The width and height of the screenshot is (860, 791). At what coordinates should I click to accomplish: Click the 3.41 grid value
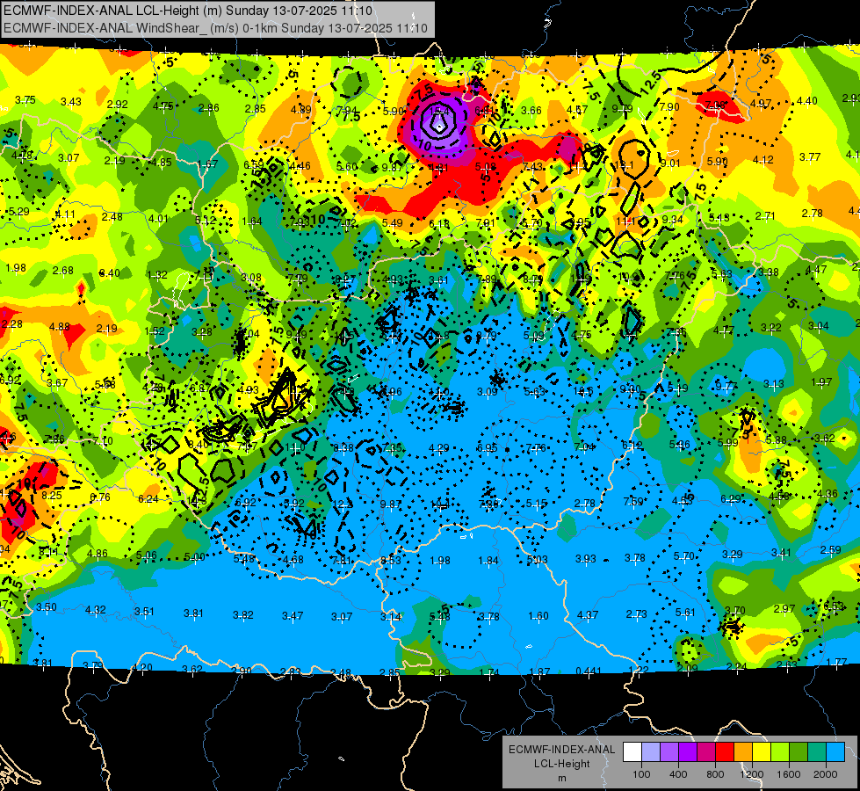pos(782,552)
